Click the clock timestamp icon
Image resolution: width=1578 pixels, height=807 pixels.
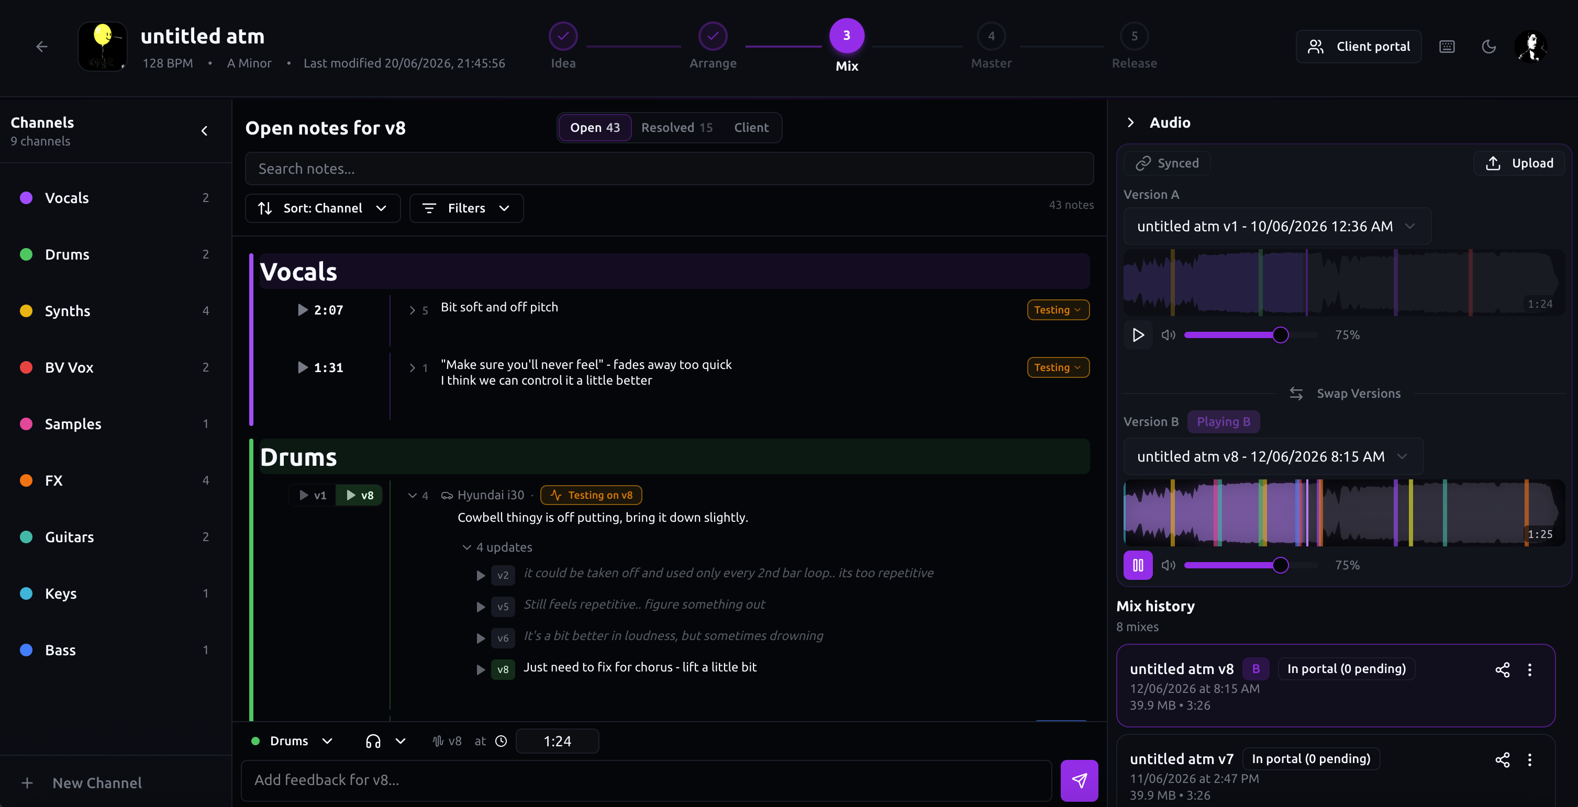[501, 742]
